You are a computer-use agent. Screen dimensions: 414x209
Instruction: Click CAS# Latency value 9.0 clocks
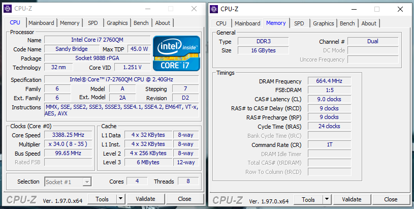pyautogui.click(x=329, y=99)
